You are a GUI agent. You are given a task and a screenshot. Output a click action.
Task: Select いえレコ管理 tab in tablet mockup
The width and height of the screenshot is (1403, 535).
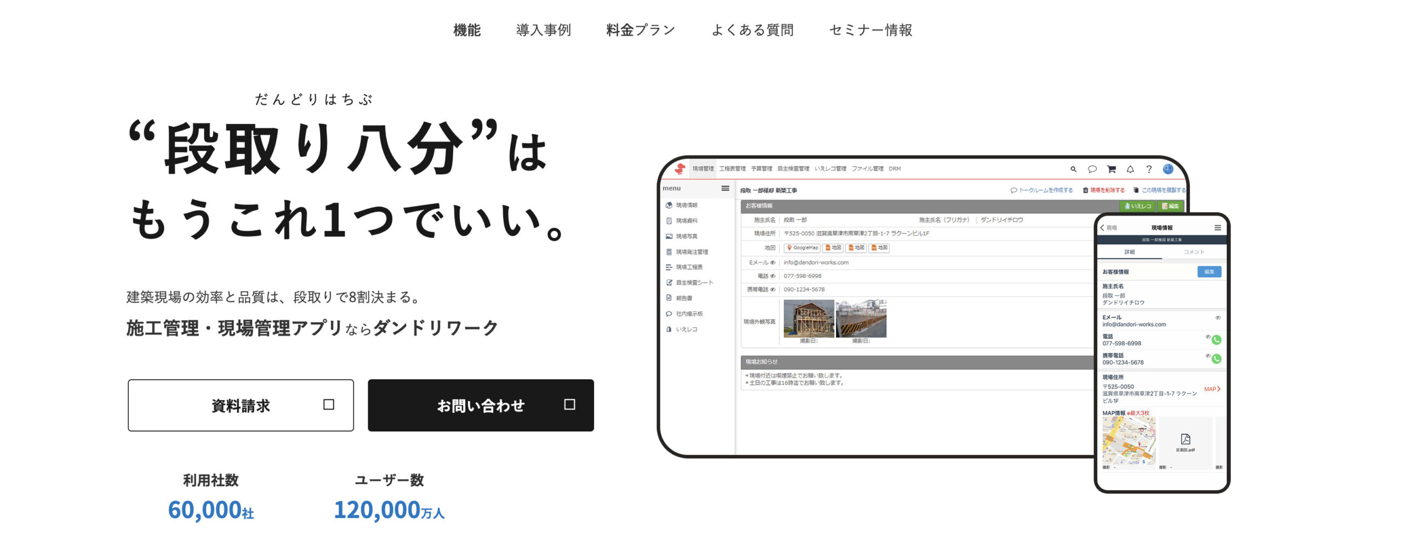[830, 169]
